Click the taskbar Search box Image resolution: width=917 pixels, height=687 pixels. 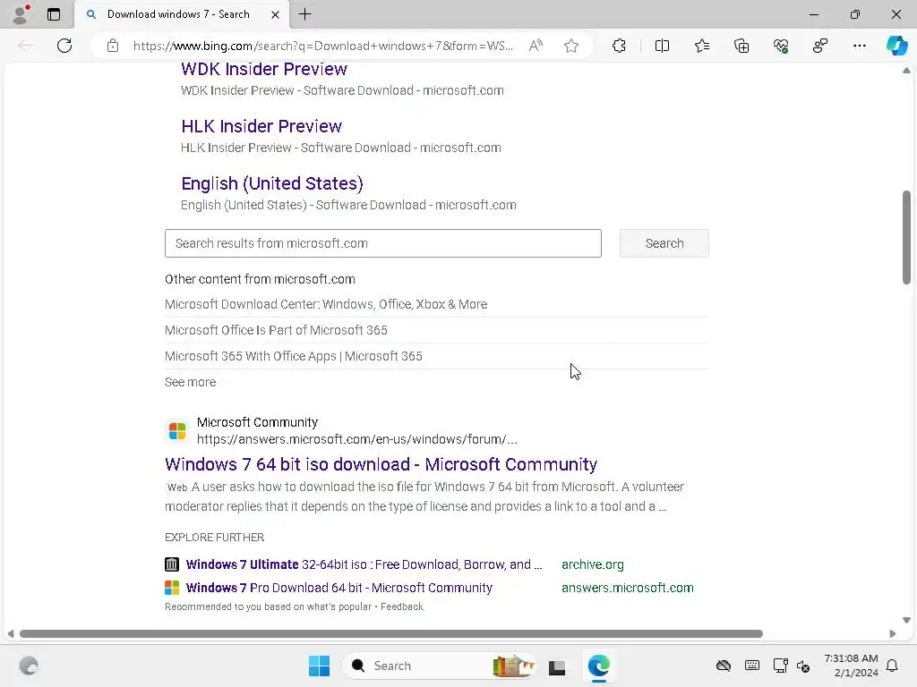439,666
